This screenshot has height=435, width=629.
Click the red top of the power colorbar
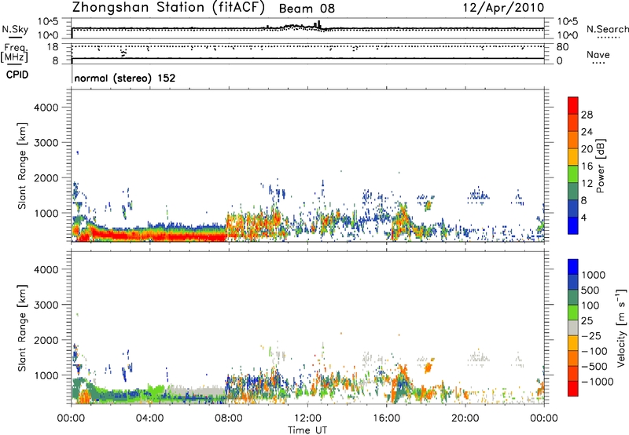click(573, 104)
